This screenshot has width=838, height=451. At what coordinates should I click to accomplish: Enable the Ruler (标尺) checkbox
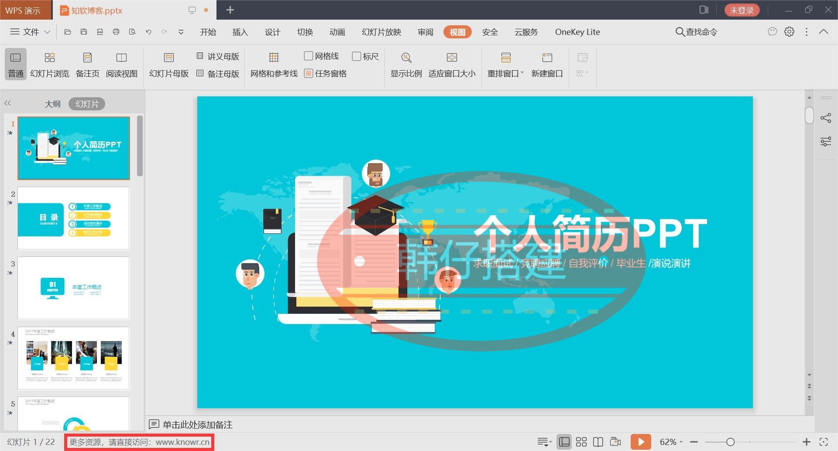point(357,56)
